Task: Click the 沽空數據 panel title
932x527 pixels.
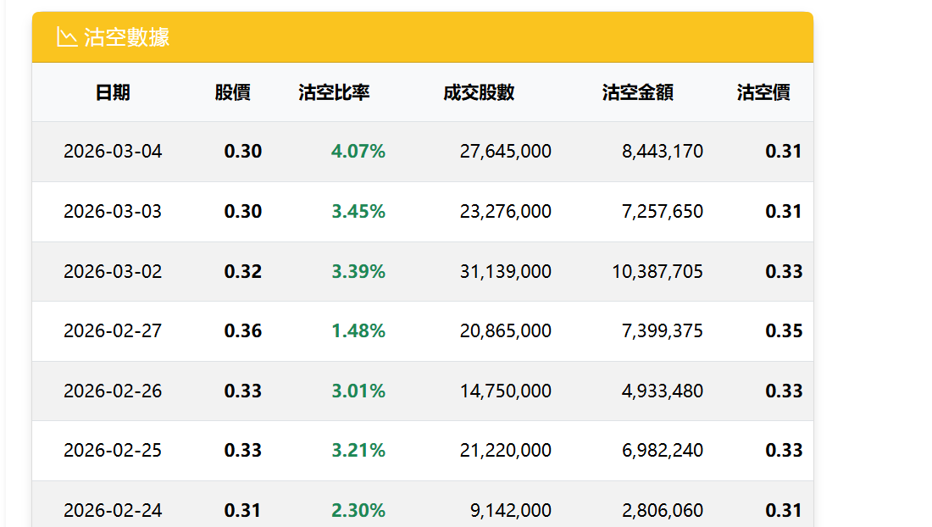Action: 126,36
